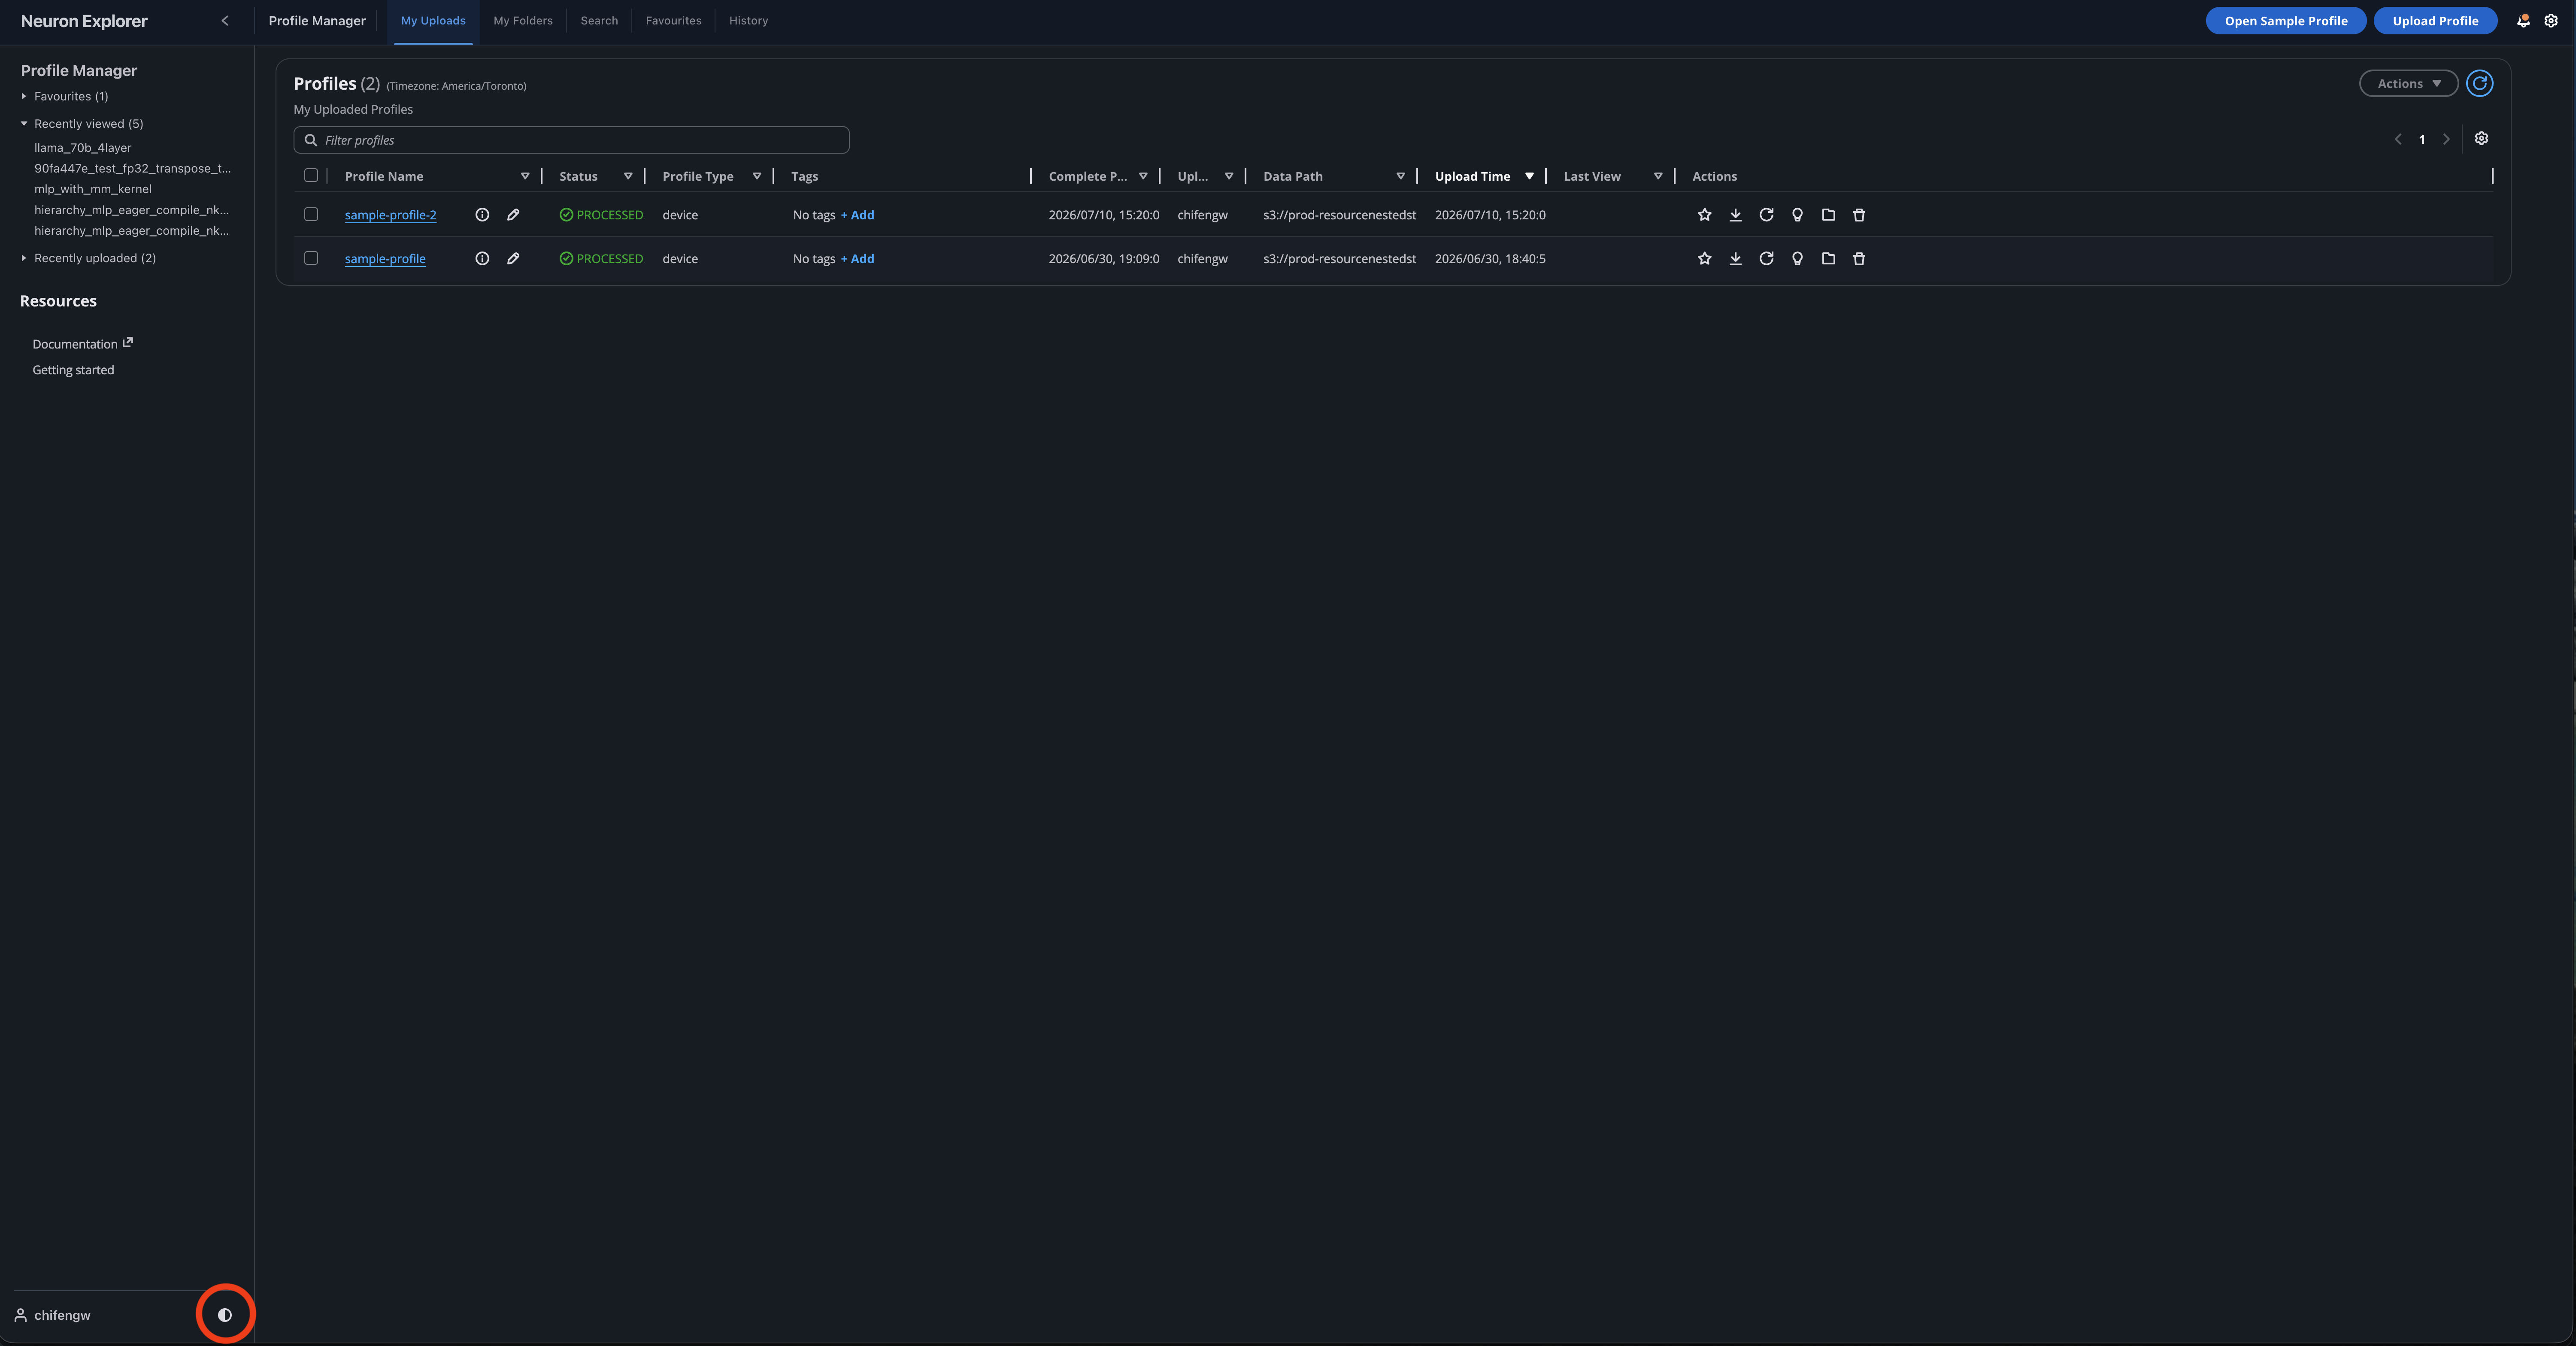
Task: Click Profile Manager in top bar
Action: 317,21
